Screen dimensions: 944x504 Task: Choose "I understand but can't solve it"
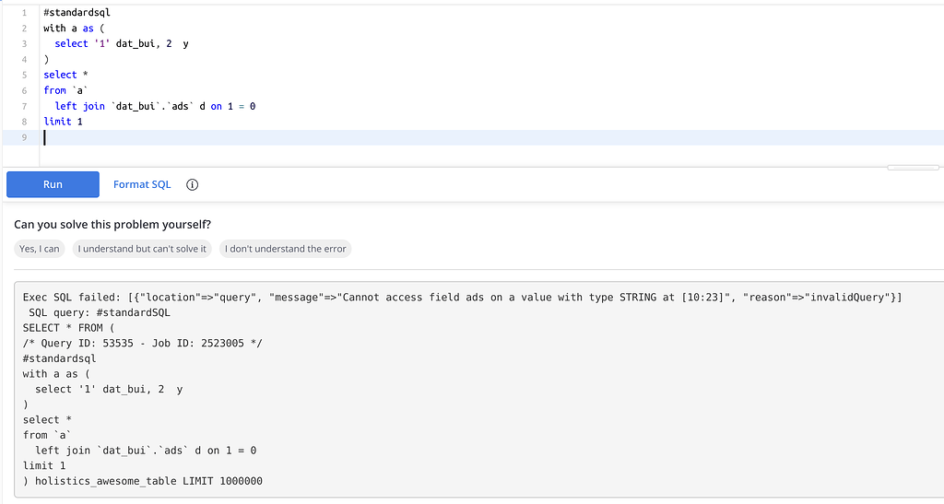pos(142,249)
